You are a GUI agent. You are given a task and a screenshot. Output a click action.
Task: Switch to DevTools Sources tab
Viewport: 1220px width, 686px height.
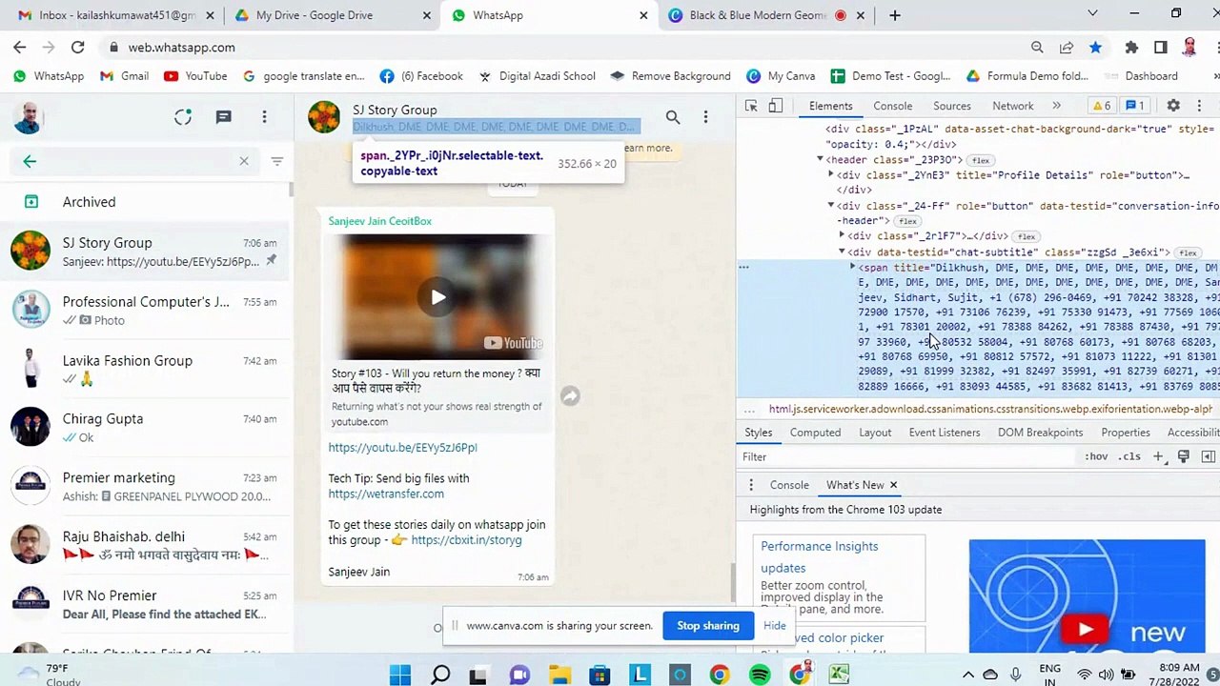point(951,106)
